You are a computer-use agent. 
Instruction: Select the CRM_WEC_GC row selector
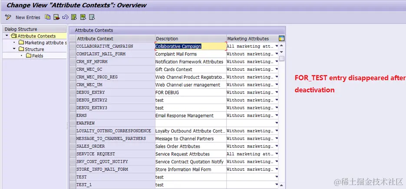[73, 69]
